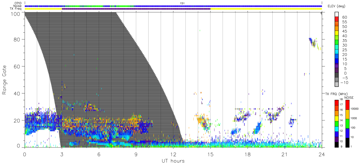Click the "80" label on Range Gate axis

[17, 39]
